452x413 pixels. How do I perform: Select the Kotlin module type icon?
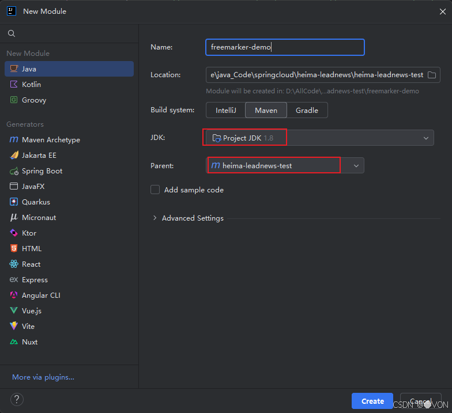(14, 84)
